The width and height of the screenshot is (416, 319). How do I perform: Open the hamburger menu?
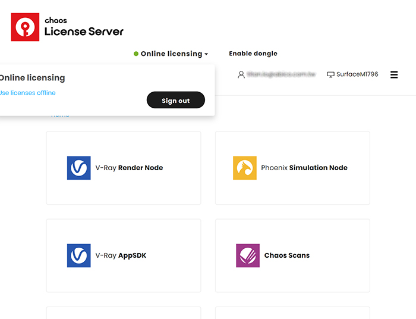coord(393,75)
